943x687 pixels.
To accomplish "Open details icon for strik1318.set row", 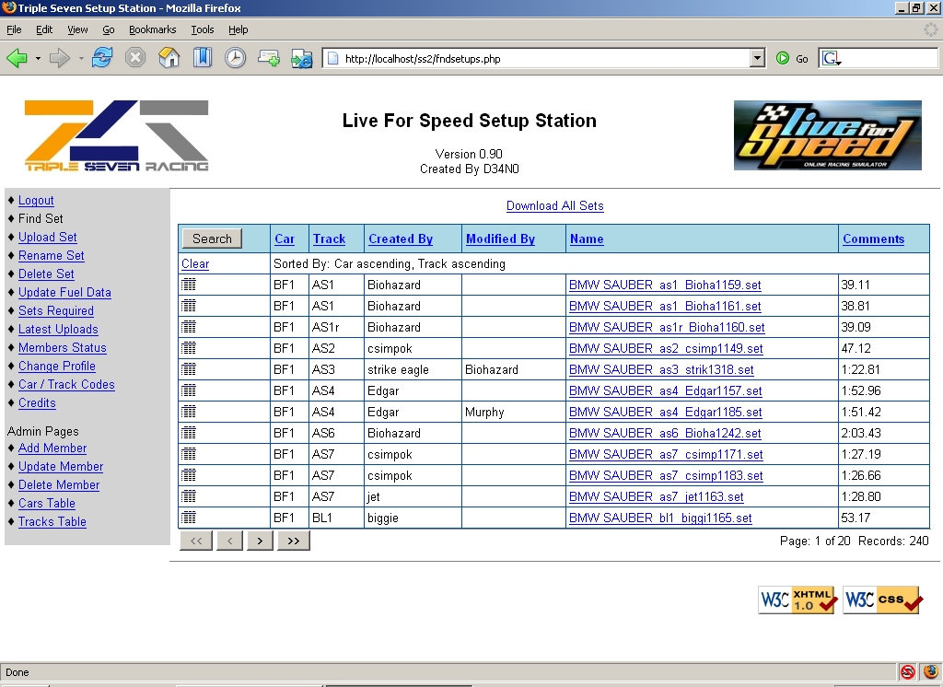I will coord(189,369).
